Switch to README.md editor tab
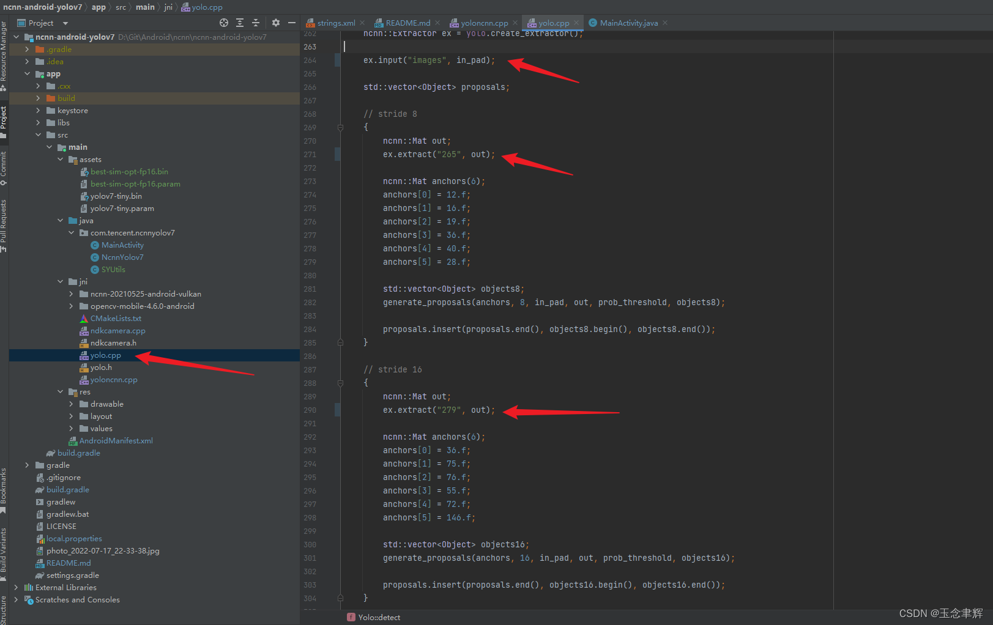This screenshot has height=625, width=993. 407,23
